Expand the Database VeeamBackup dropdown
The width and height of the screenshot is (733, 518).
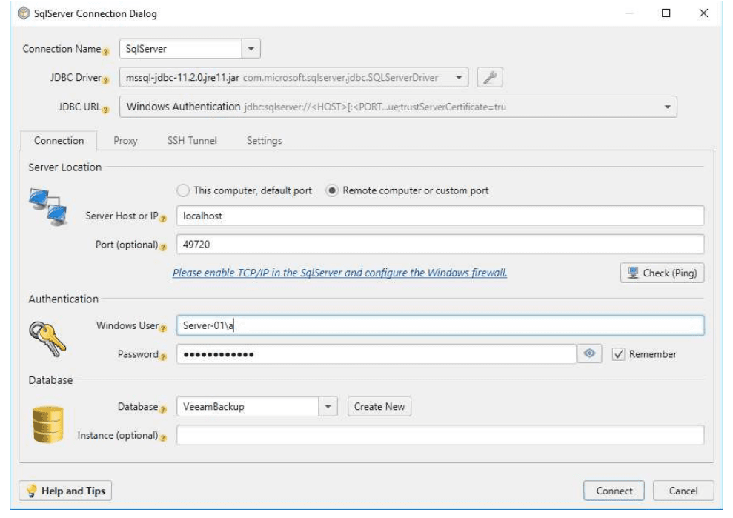click(x=328, y=406)
